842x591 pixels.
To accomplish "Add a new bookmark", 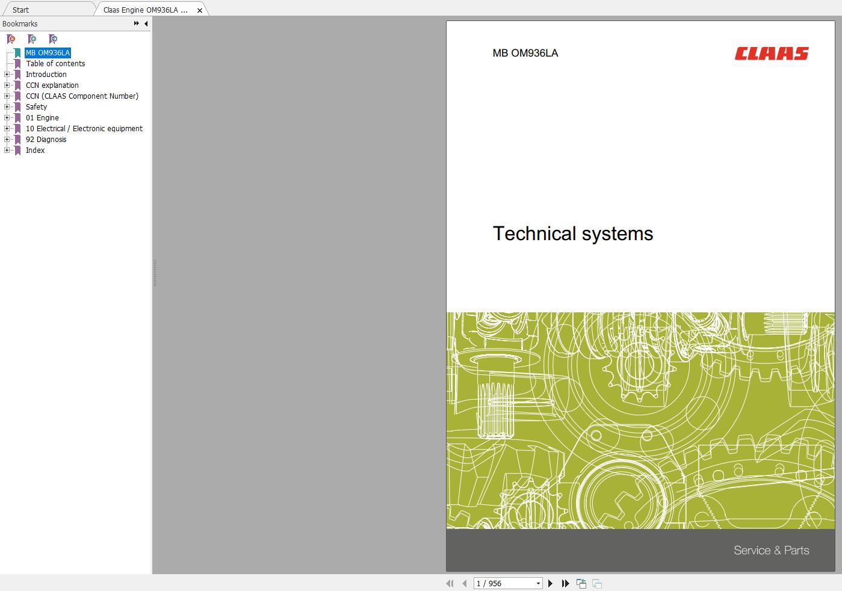I will 32,40.
